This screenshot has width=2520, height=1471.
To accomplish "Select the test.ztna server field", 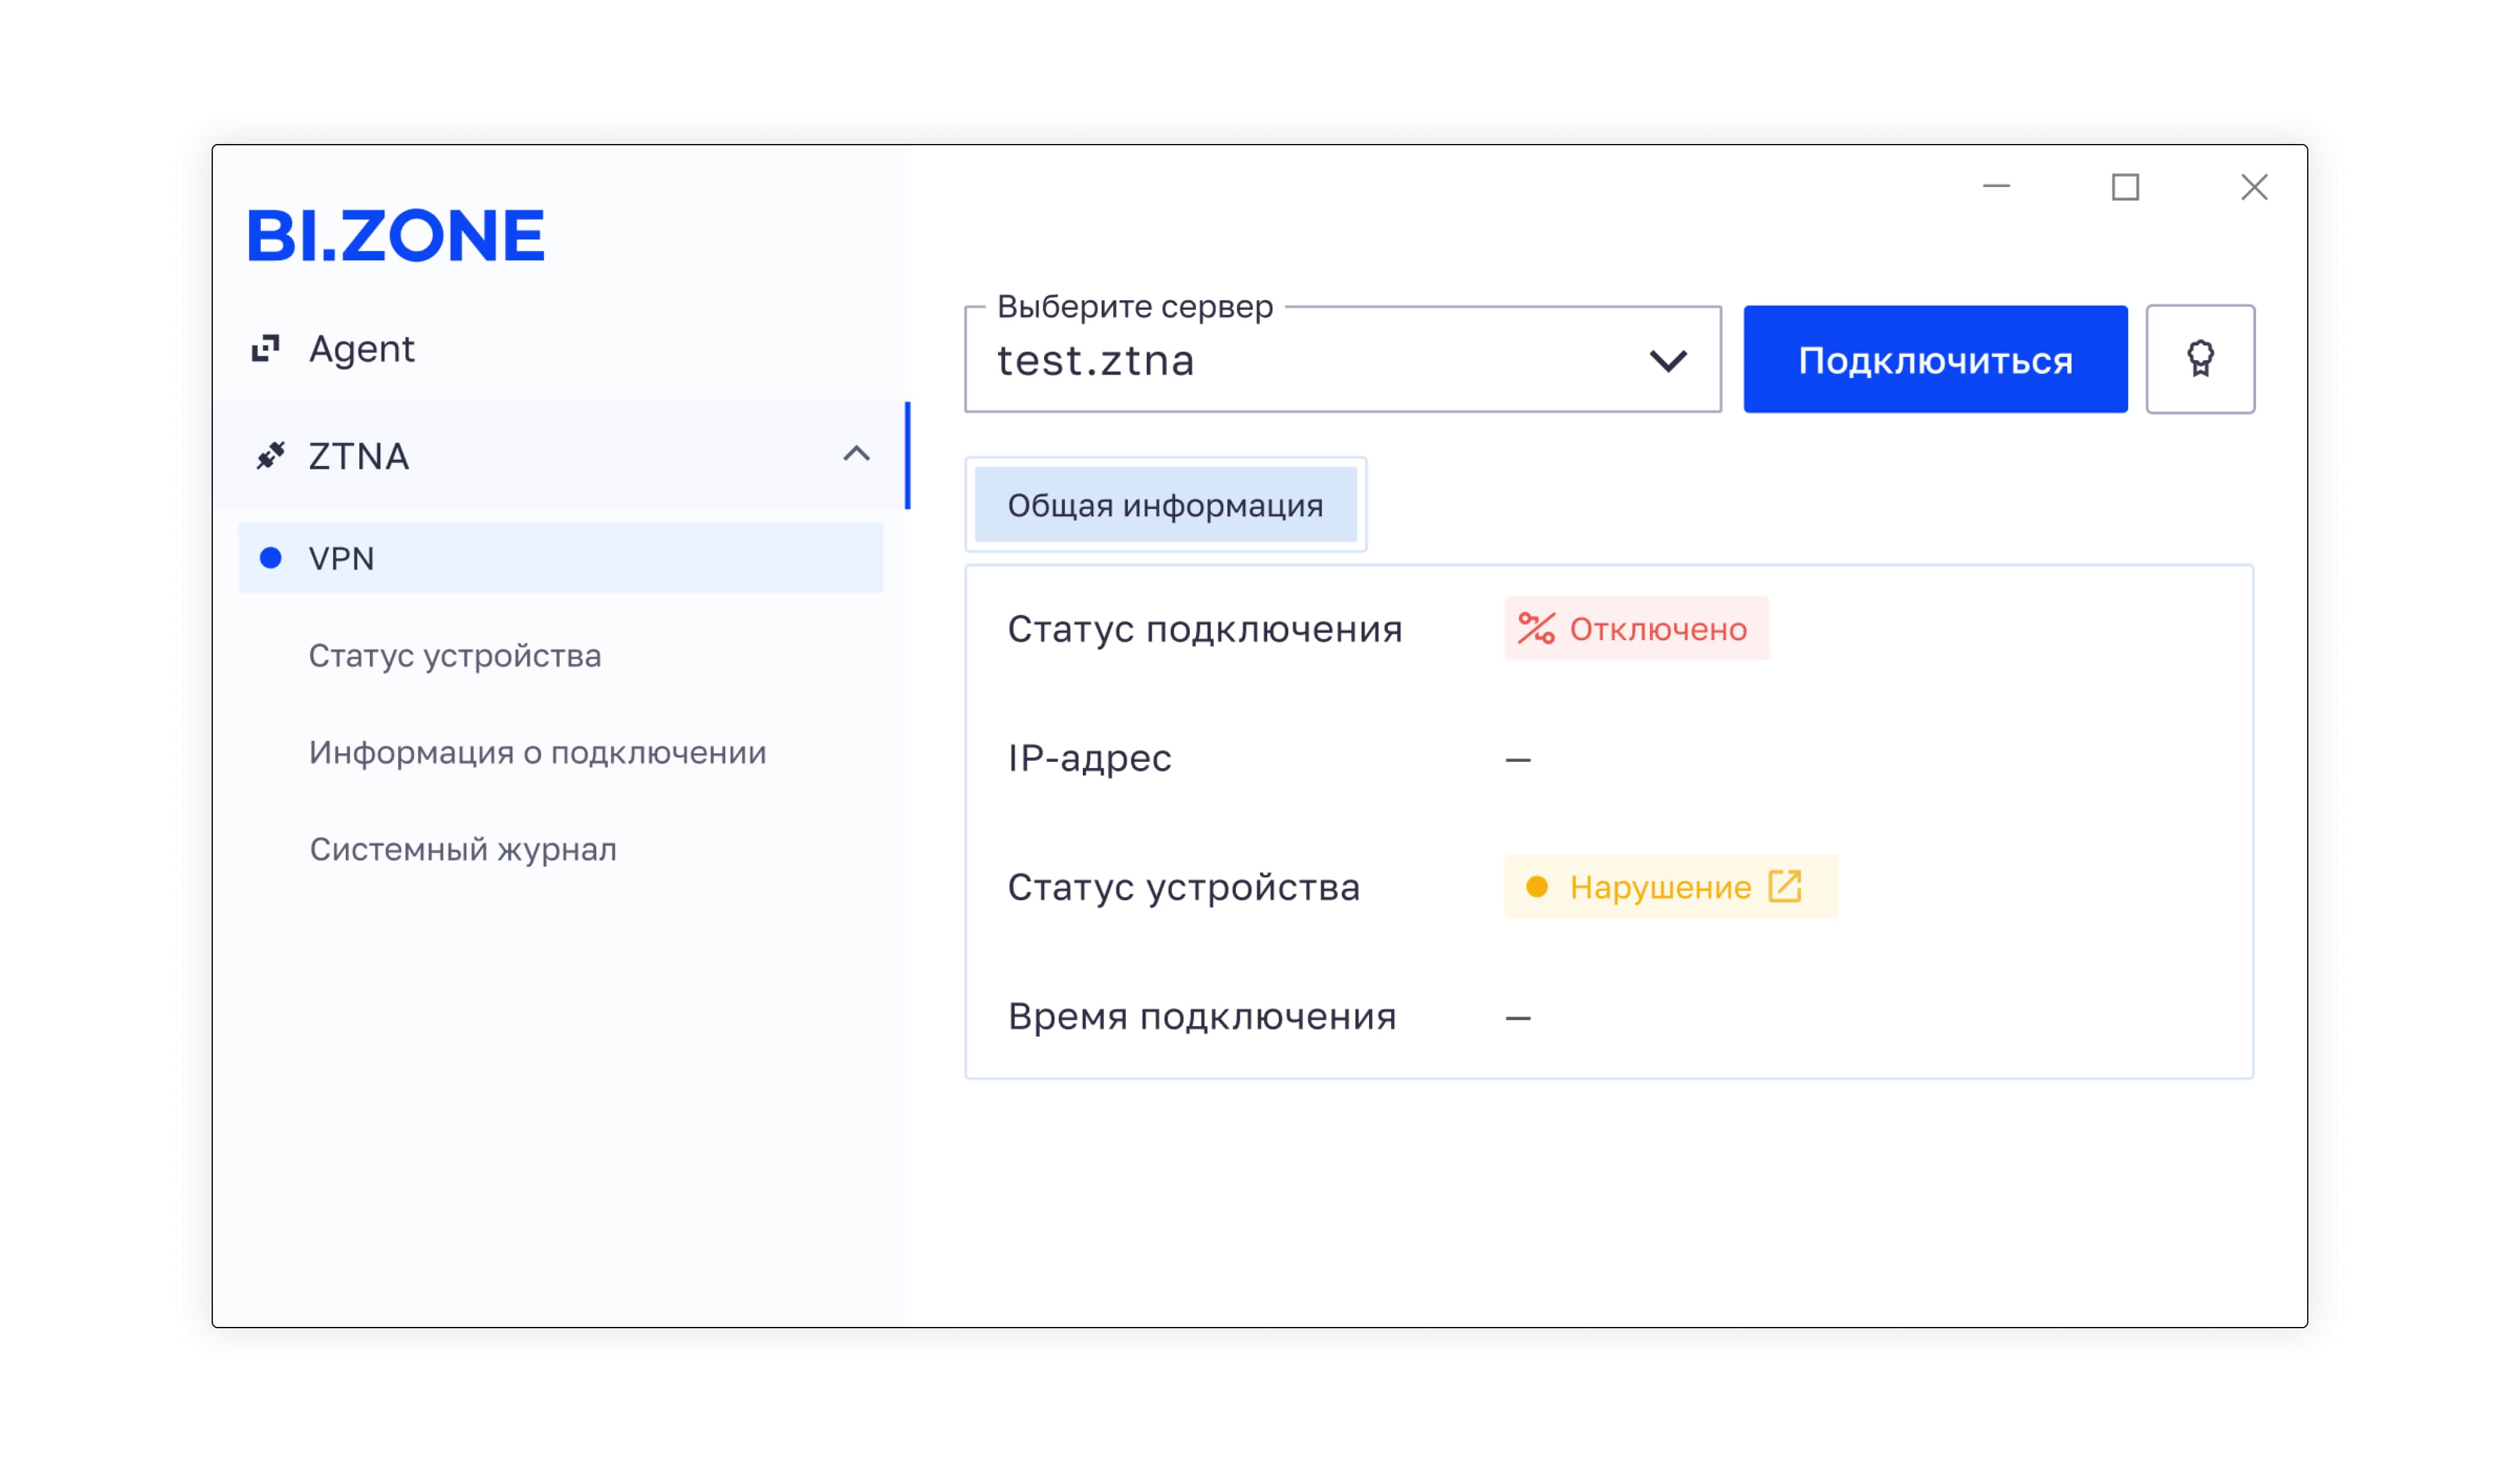I will pyautogui.click(x=1342, y=359).
